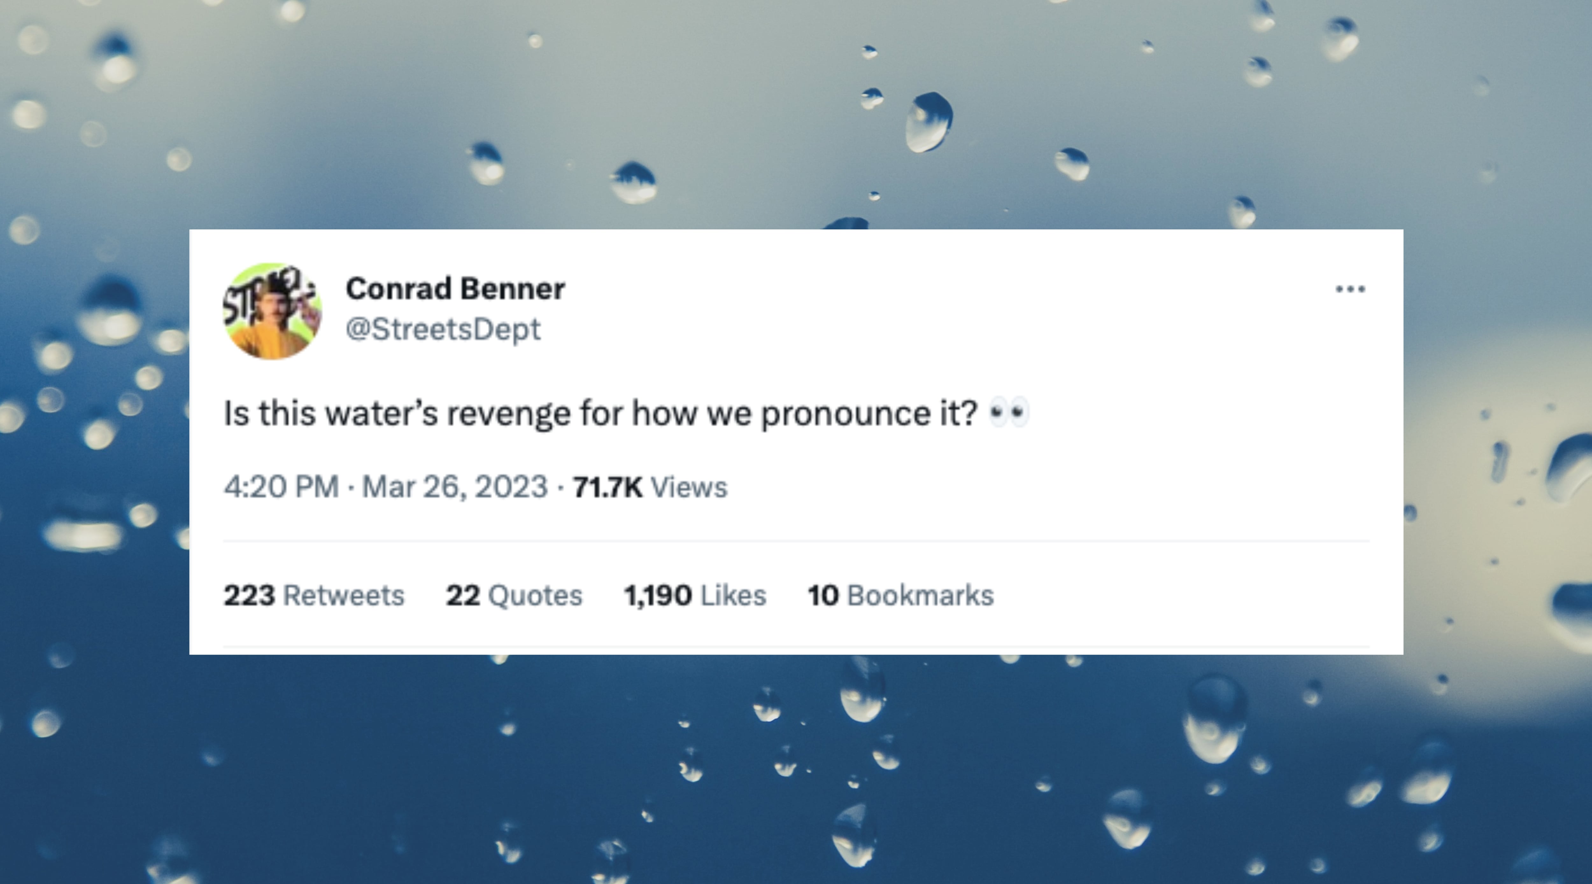The image size is (1592, 884).
Task: Click the eyes emoji in the tweet
Action: pyautogui.click(x=1009, y=413)
